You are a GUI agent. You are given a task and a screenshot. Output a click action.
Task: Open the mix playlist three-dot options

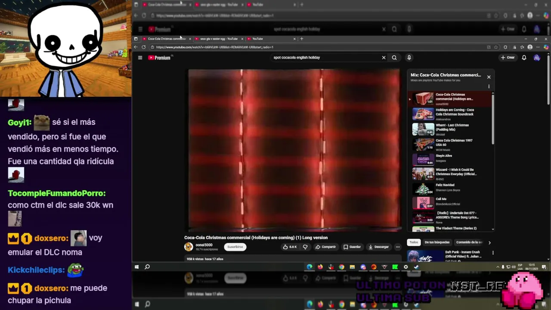pyautogui.click(x=489, y=87)
